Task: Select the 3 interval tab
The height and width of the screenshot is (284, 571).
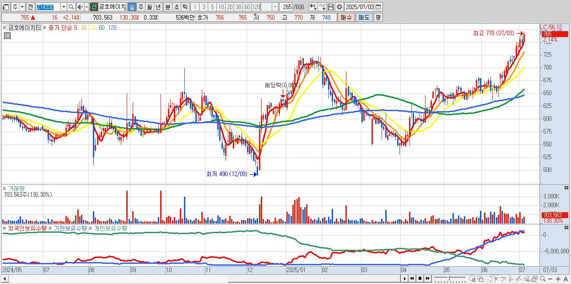Action: [x=204, y=7]
